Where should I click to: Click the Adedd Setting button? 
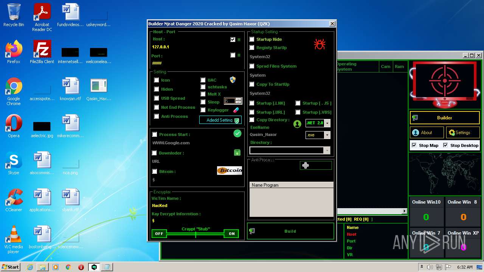[220, 120]
